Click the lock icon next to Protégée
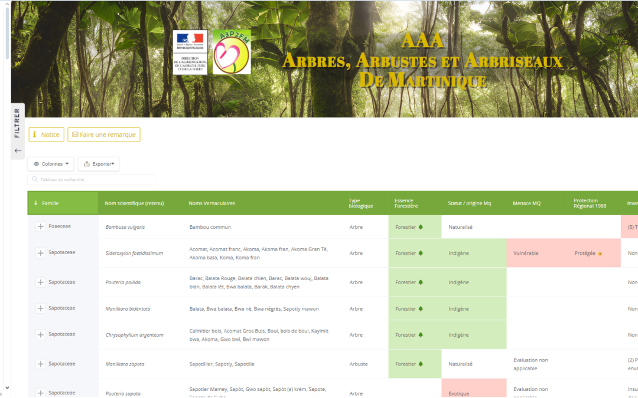638x398 pixels. (x=600, y=254)
